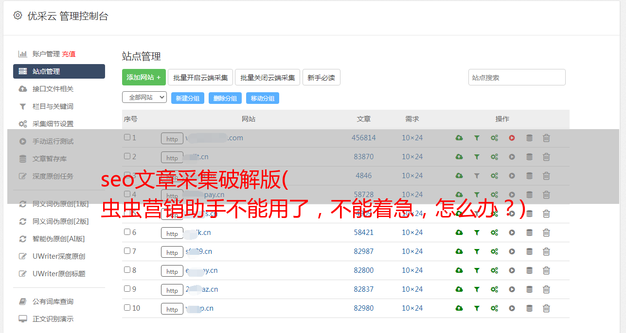Click the cloud upload icon in row 1
This screenshot has height=333, width=626.
click(x=459, y=138)
